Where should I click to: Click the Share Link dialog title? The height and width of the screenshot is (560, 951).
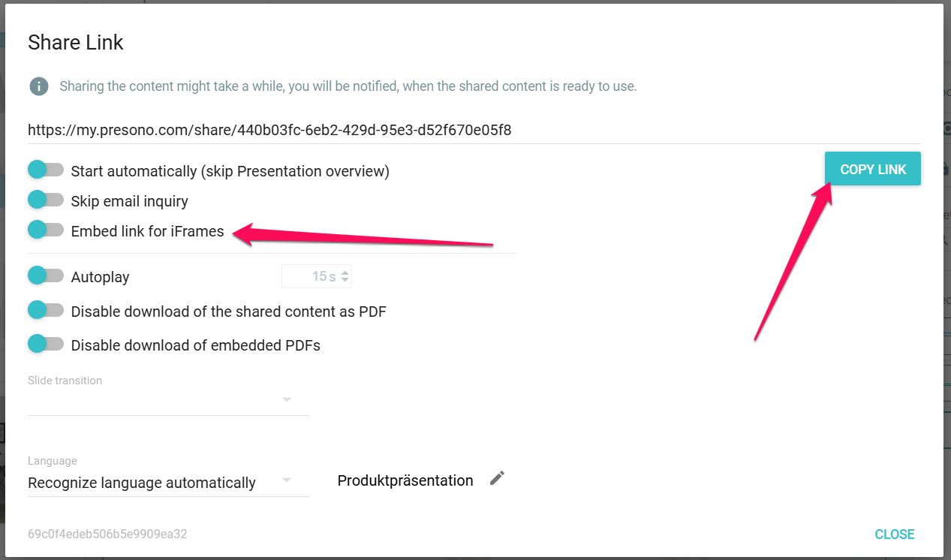click(x=76, y=43)
